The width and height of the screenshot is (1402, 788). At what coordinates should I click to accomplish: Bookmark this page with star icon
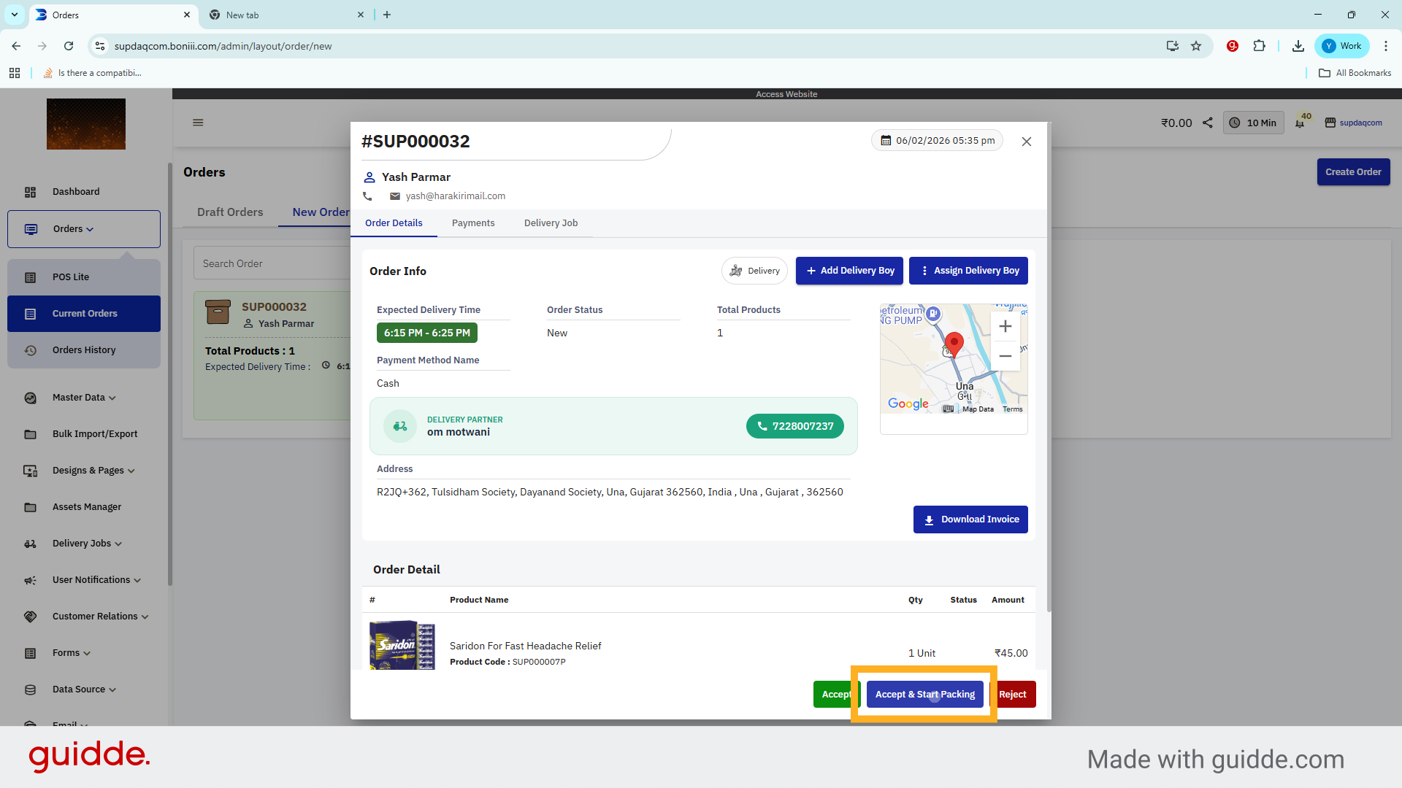(1196, 46)
